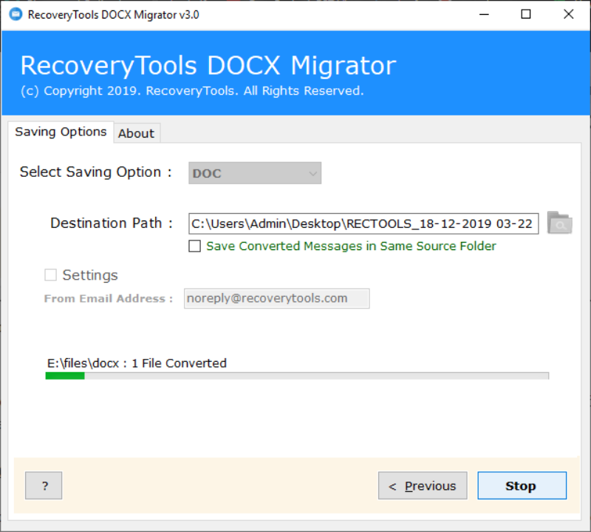Maximize the DOCX Migrator window
The height and width of the screenshot is (532, 591).
coord(526,15)
